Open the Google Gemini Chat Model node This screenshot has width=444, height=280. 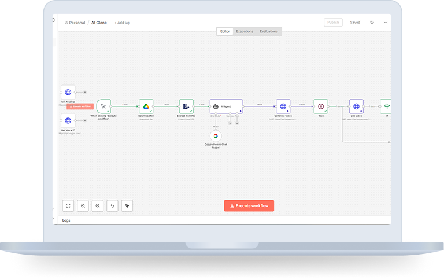click(x=216, y=136)
